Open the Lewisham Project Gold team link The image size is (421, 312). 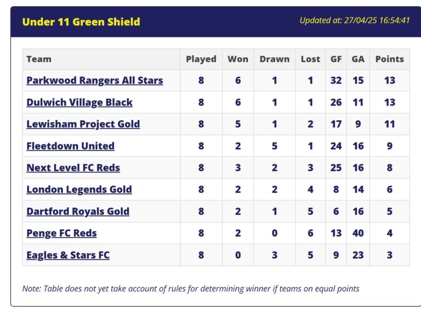tap(83, 124)
